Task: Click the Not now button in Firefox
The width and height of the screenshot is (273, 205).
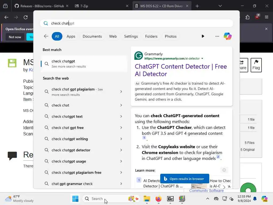Action: click(x=15, y=37)
